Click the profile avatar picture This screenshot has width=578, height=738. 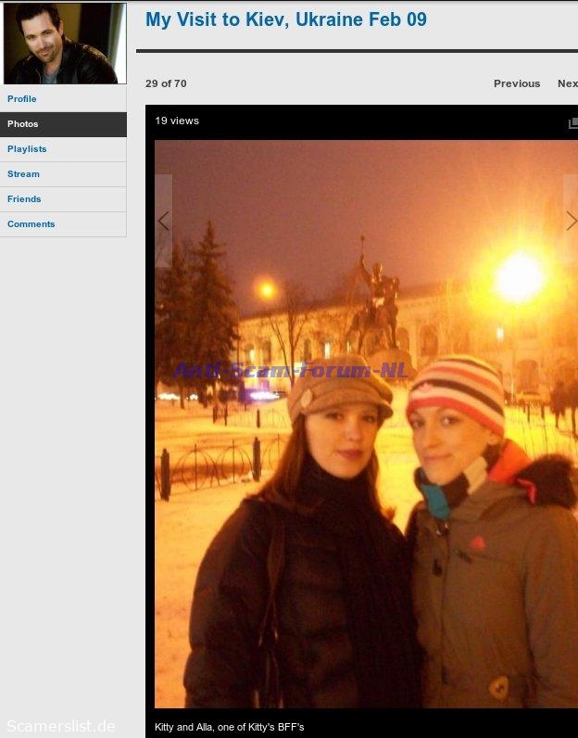click(x=64, y=44)
